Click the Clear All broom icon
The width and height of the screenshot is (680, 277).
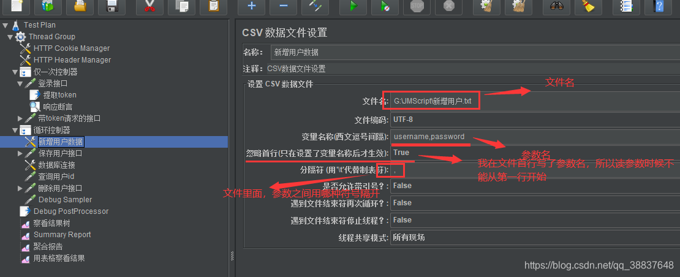pos(518,6)
